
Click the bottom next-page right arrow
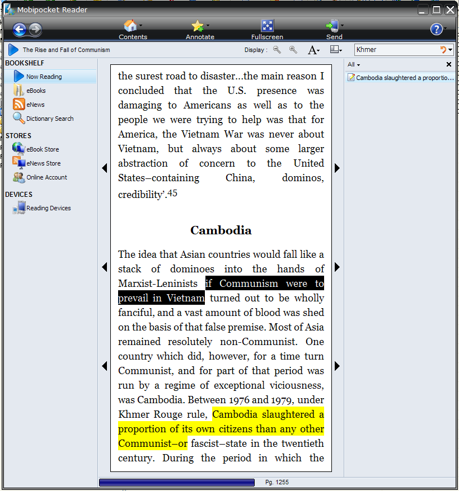pyautogui.click(x=337, y=366)
